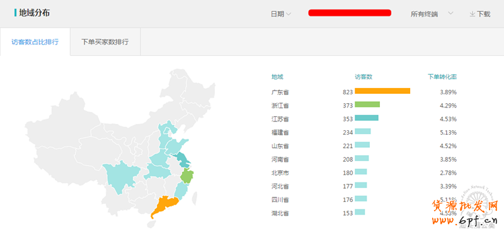Screen dimensions: 504x234
Task: Select Sichuan province on the map
Action: tap(120, 177)
